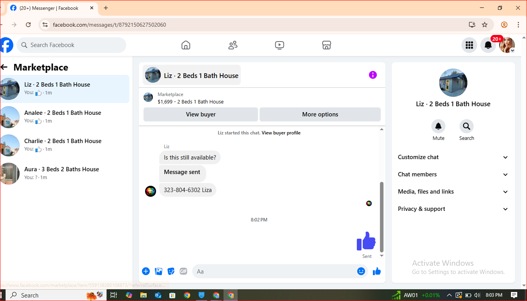Open emoji picker in message field
Viewport: 527px width, 301px height.
[361, 271]
